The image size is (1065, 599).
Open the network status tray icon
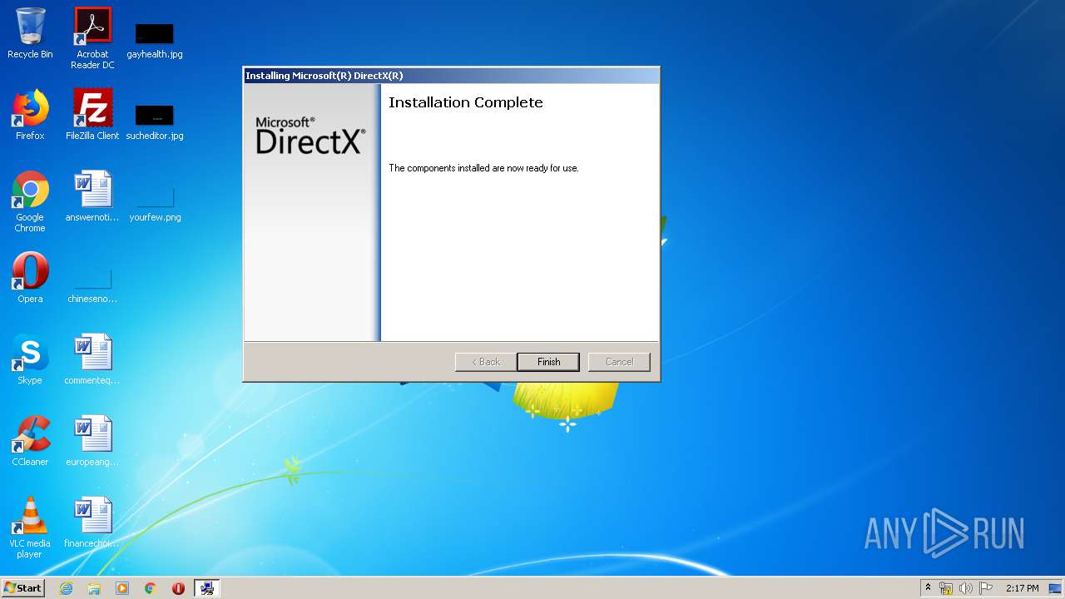(946, 588)
